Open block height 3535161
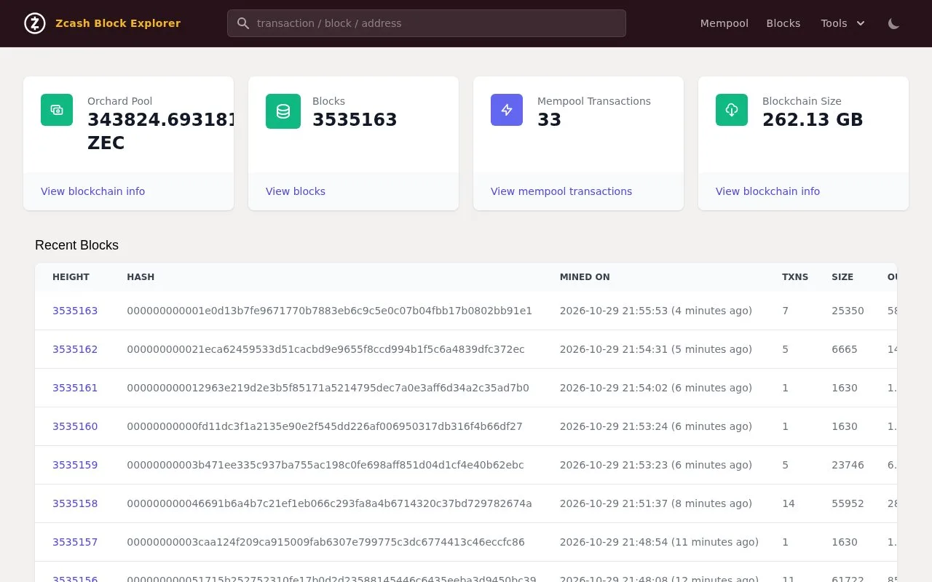932x582 pixels. tap(75, 388)
